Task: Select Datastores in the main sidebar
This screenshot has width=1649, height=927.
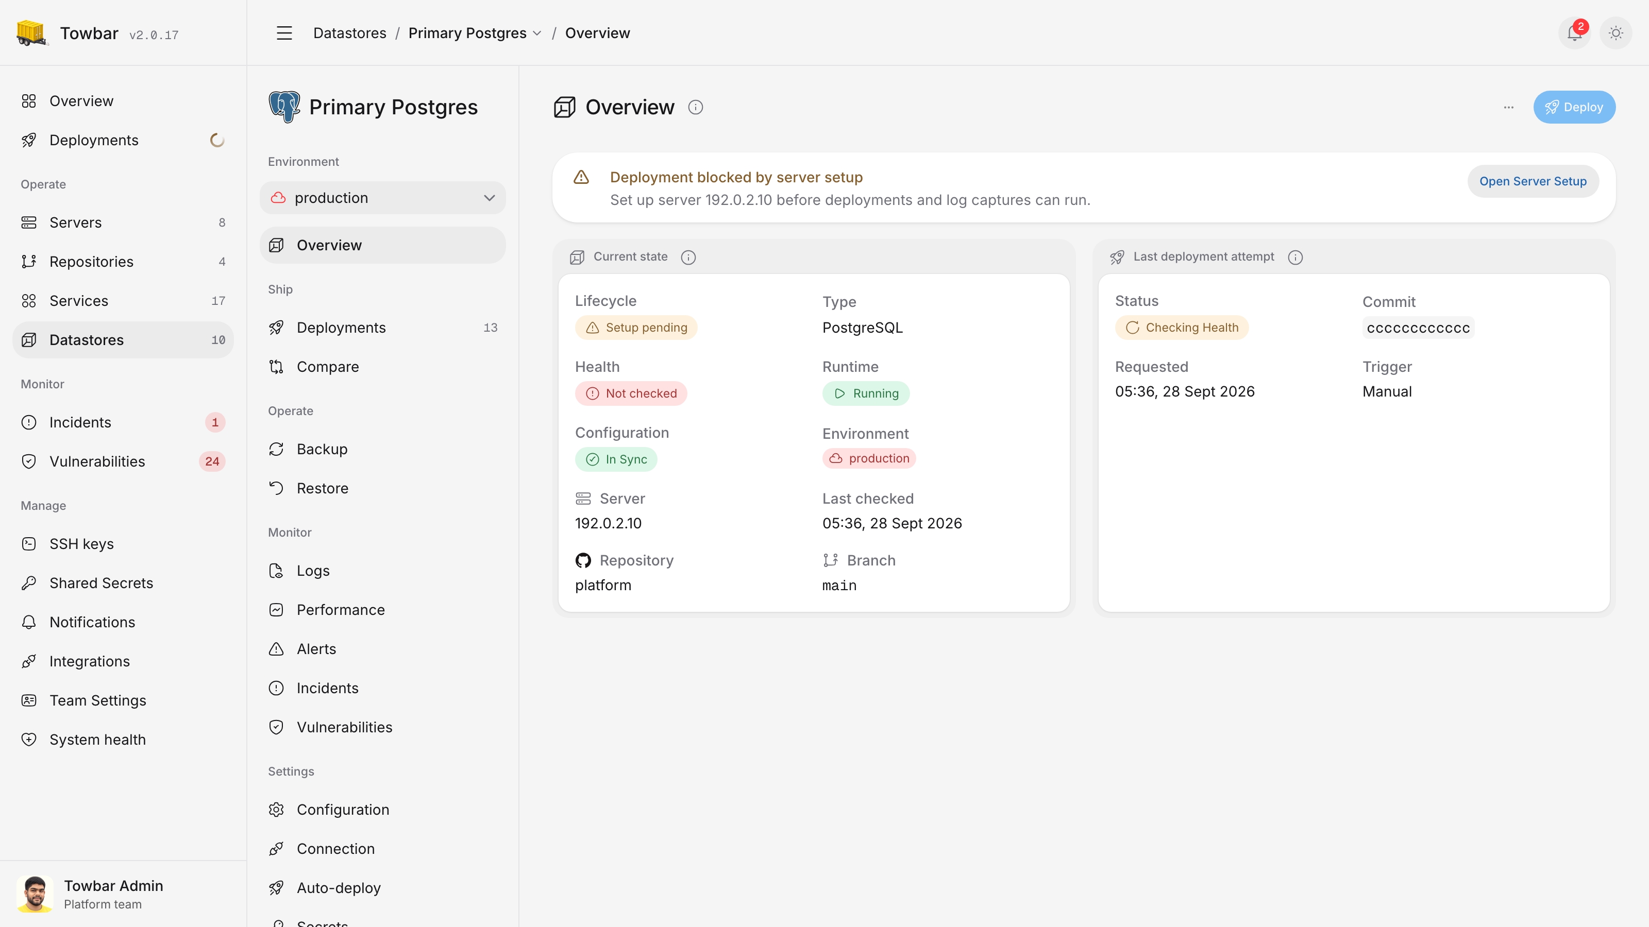Action: [x=123, y=340]
